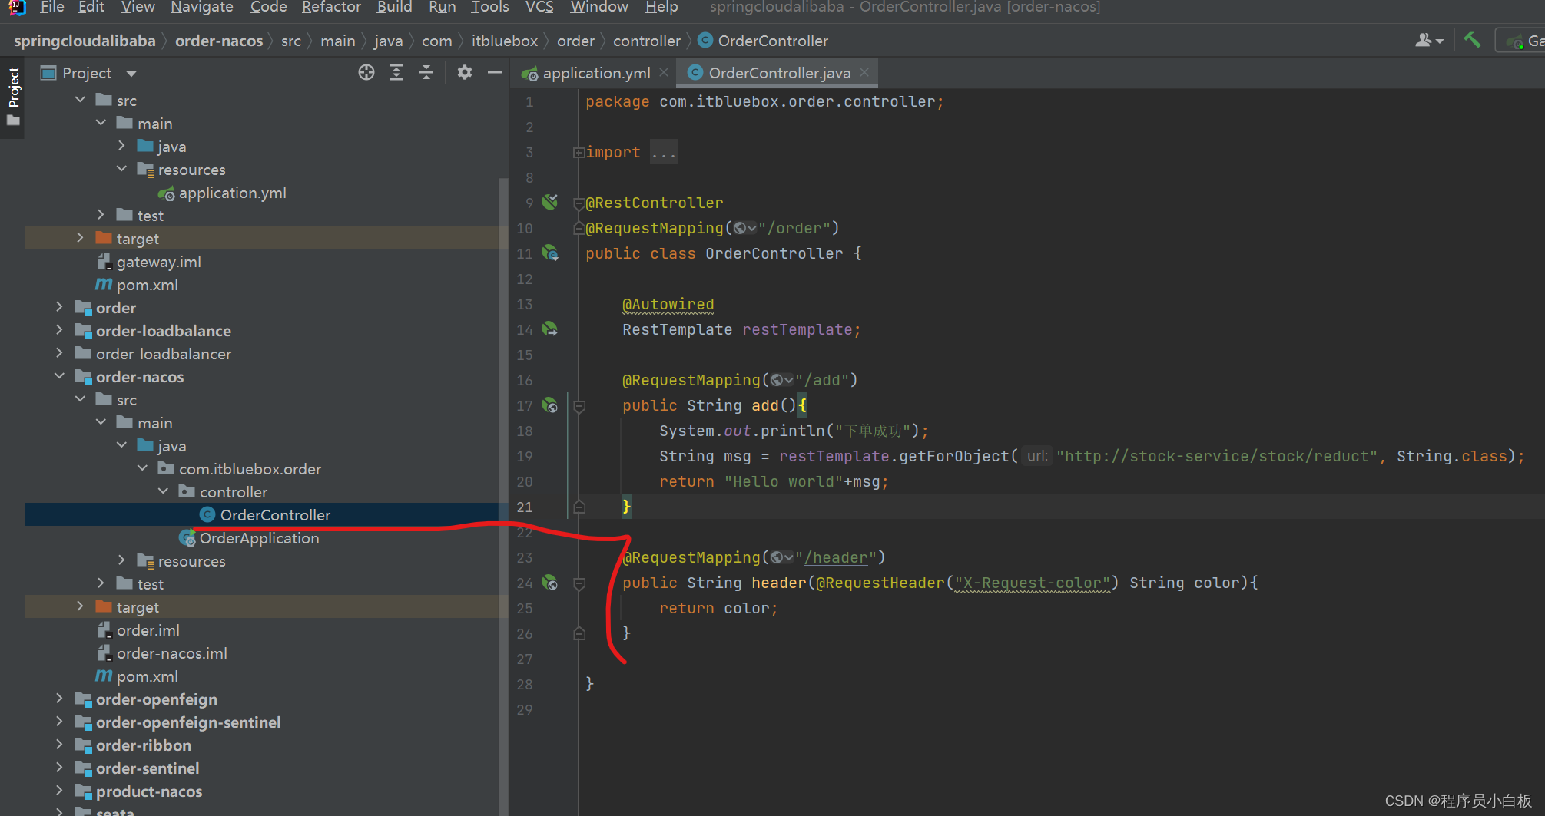Screen dimensions: 1545x816
Task: Click gutter Spring bean icon on line 9
Action: coord(550,202)
